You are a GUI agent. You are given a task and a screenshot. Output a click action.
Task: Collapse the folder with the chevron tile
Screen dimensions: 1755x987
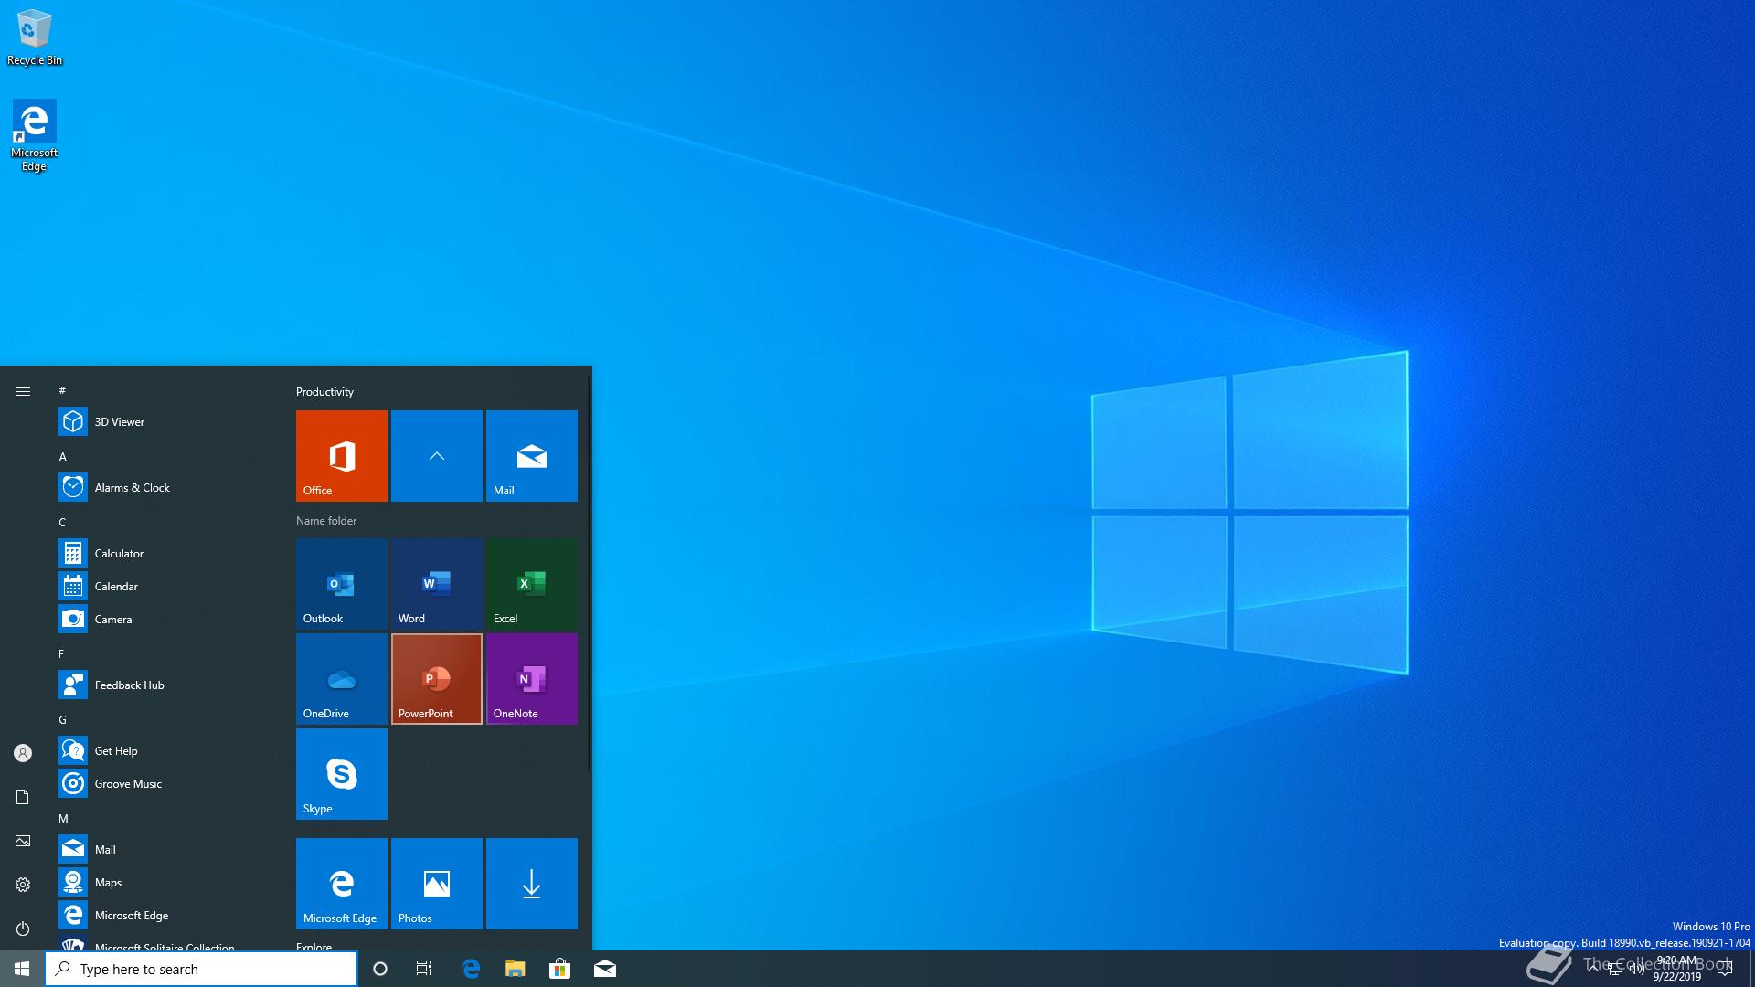click(436, 455)
